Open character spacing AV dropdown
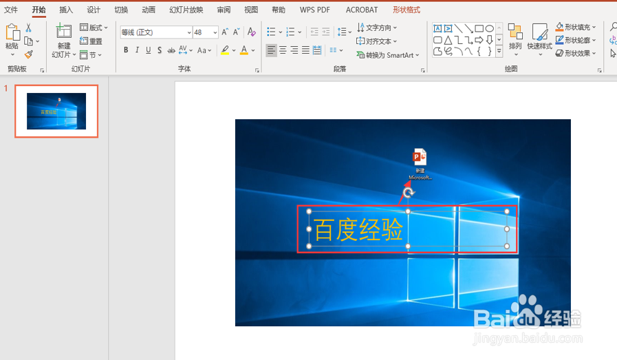This screenshot has width=617, height=360. 185,50
